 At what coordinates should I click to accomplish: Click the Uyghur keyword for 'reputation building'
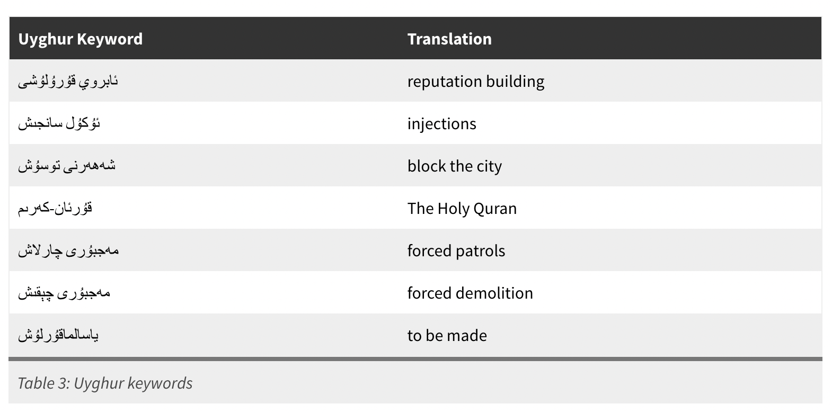point(68,81)
